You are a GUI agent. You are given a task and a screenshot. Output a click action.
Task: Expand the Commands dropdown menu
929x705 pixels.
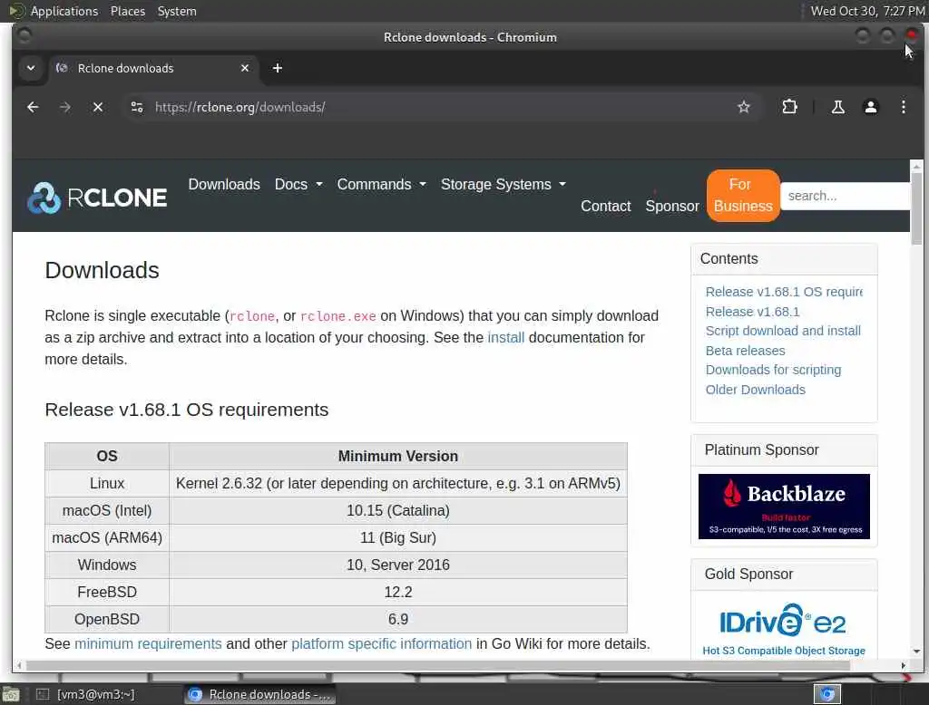point(382,185)
